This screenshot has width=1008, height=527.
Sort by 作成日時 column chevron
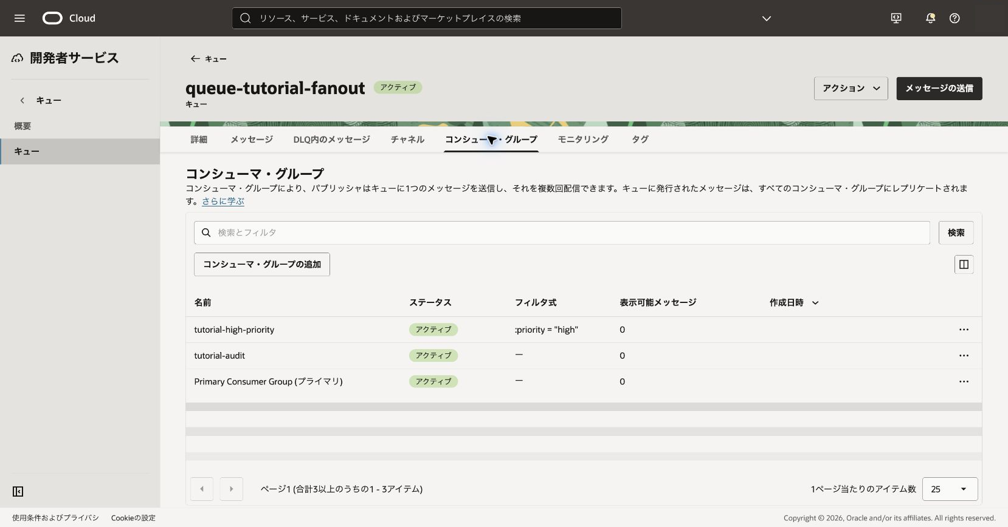click(x=815, y=302)
